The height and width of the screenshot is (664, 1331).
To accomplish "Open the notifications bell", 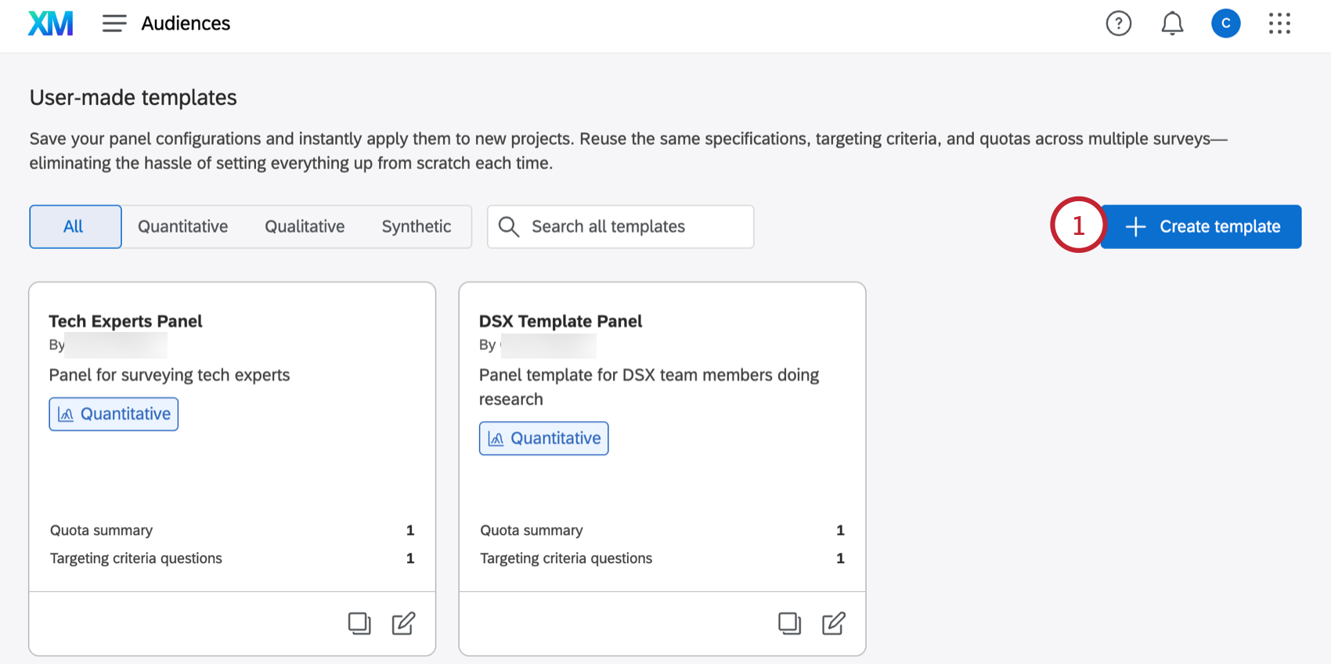I will click(1171, 23).
